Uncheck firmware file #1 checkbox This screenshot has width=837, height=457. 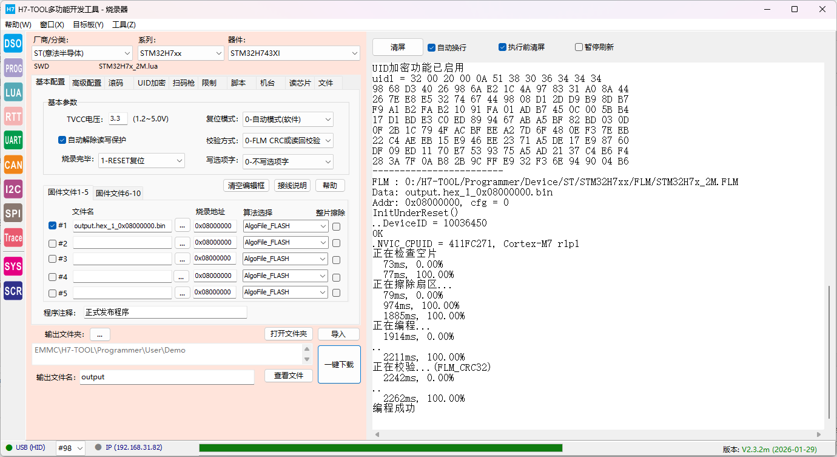tap(52, 226)
